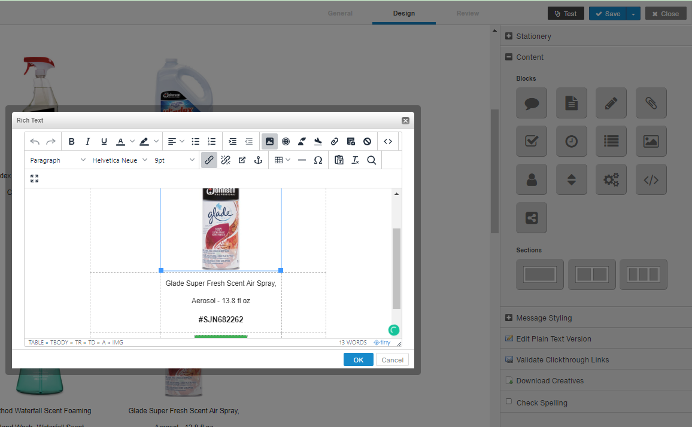
Task: Open the text color dropdown arrow
Action: (132, 142)
